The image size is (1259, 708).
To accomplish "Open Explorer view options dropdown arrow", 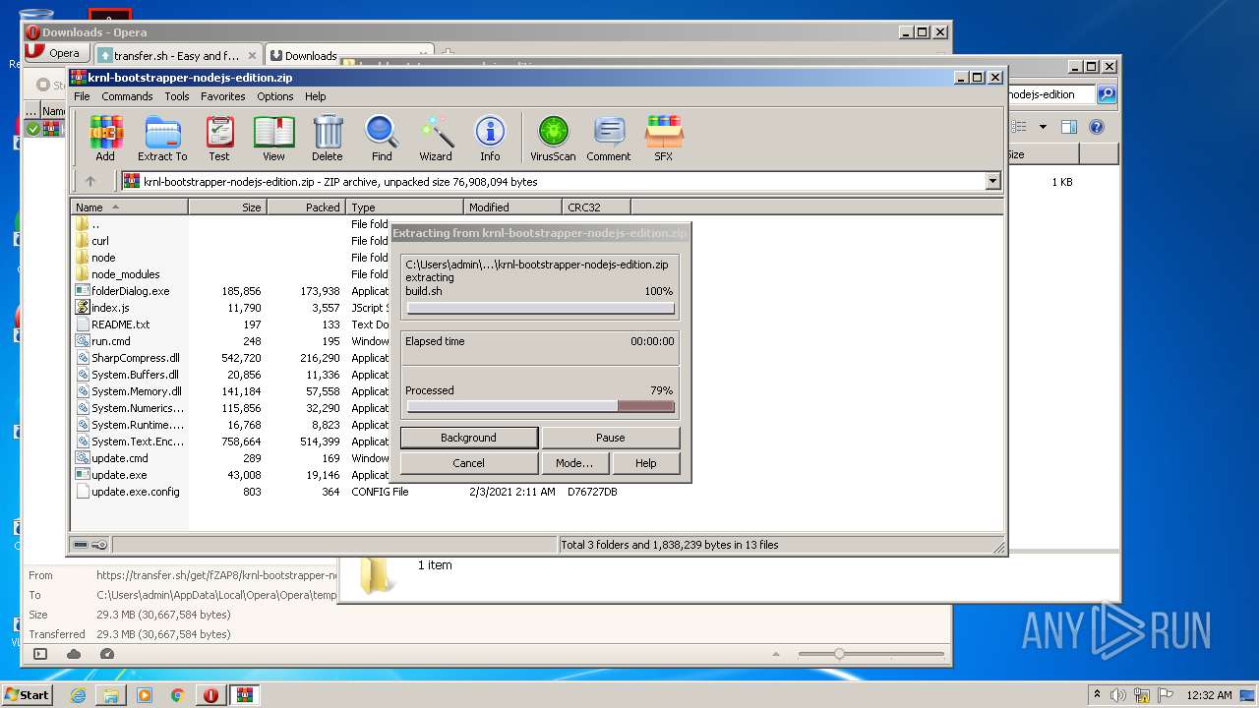I will click(x=1043, y=127).
